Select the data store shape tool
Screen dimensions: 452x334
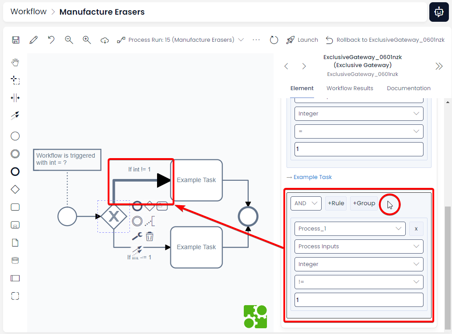[x=15, y=260]
